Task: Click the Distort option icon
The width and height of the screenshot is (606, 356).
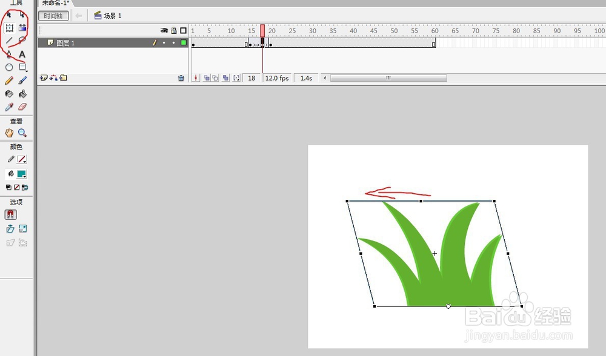Action: click(10, 243)
